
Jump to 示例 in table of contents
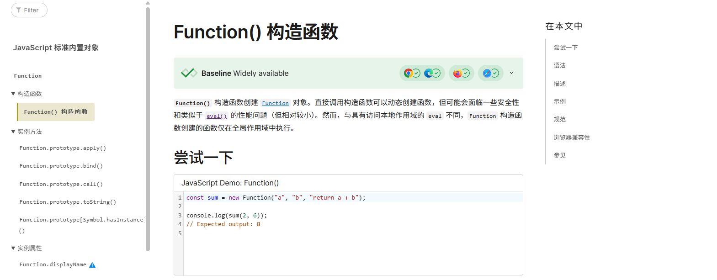560,101
